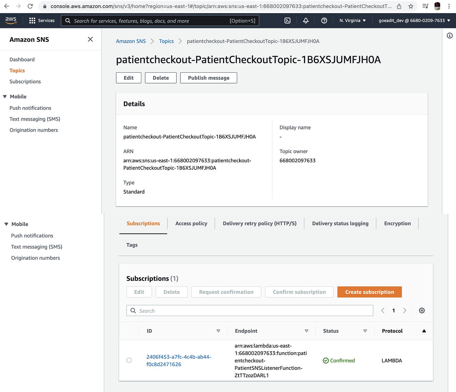
Task: Click the search magnifier in AWS search bar
Action: [68, 21]
